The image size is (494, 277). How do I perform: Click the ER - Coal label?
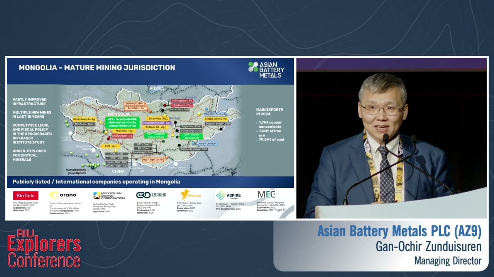pos(143,148)
